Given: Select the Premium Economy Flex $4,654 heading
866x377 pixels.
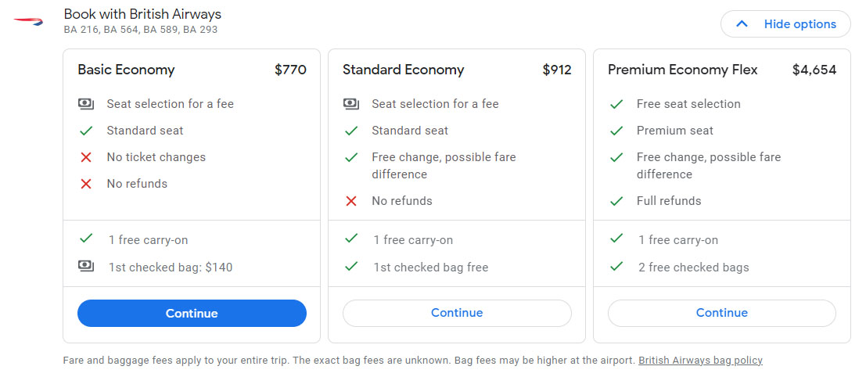Looking at the screenshot, I should (x=682, y=70).
